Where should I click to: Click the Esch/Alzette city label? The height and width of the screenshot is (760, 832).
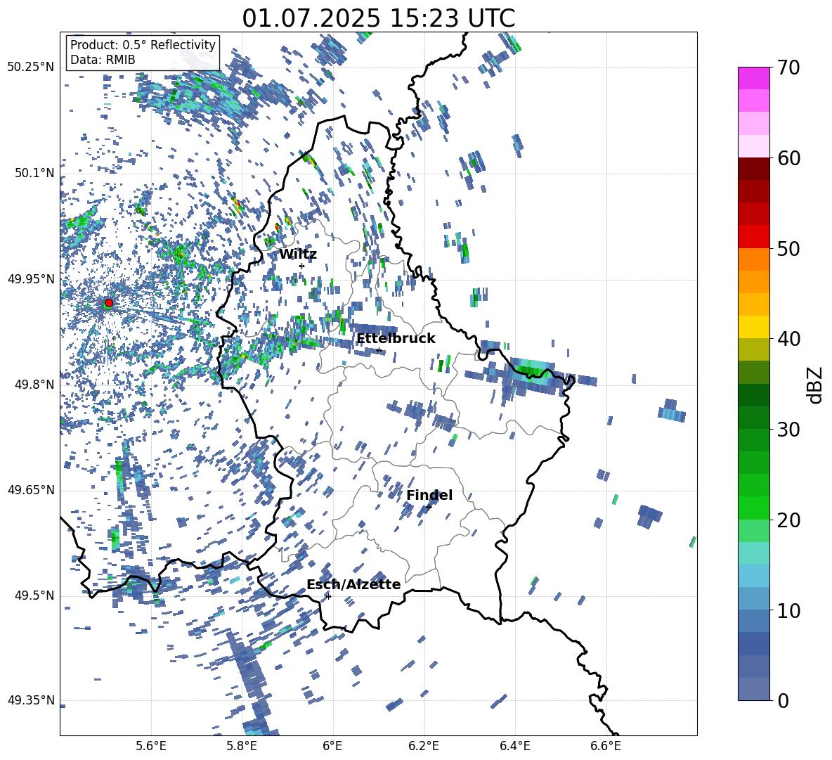click(353, 584)
